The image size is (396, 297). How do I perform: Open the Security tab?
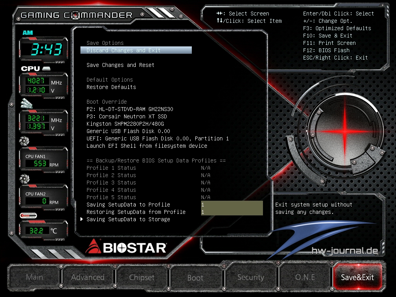point(251,277)
